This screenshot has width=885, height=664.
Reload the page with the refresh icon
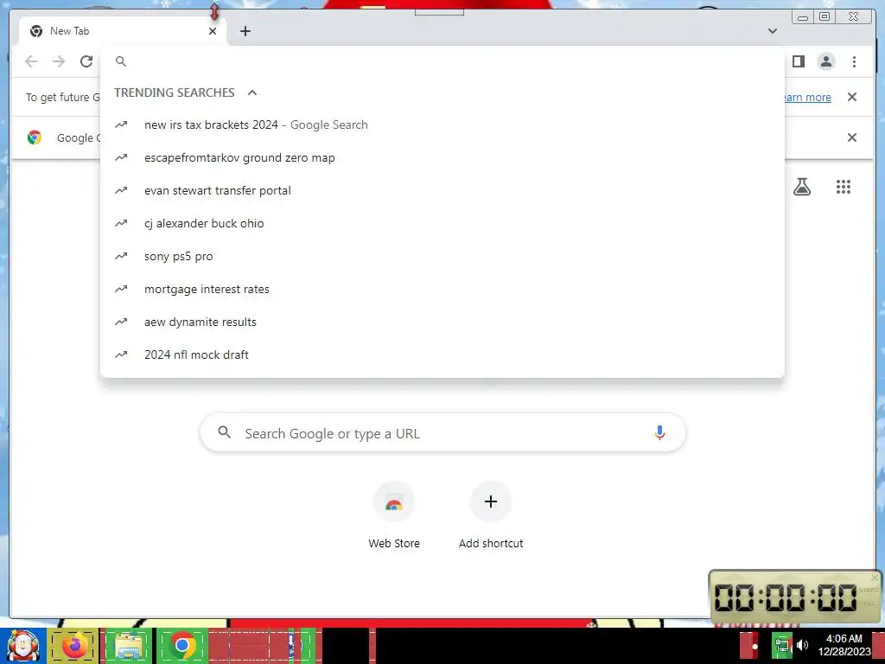[86, 61]
